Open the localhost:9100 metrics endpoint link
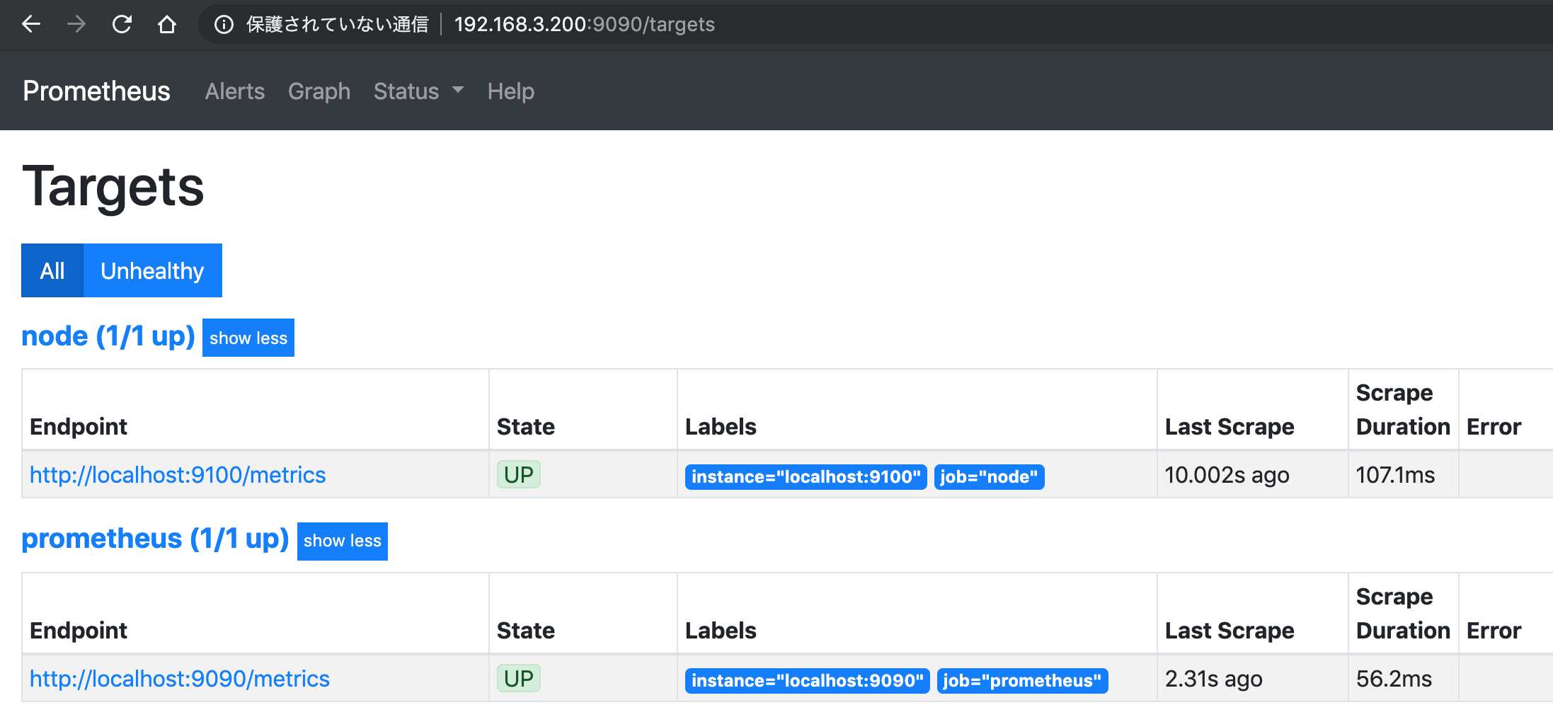Viewport: 1553px width, 722px height. [x=178, y=475]
